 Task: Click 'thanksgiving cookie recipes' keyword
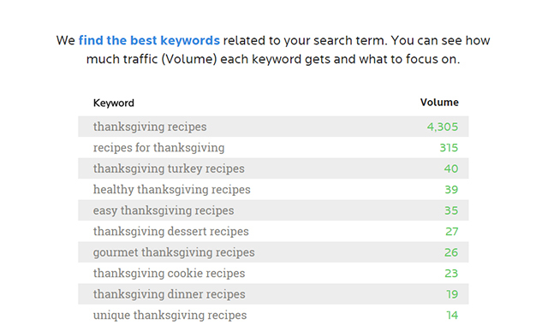pyautogui.click(x=170, y=274)
